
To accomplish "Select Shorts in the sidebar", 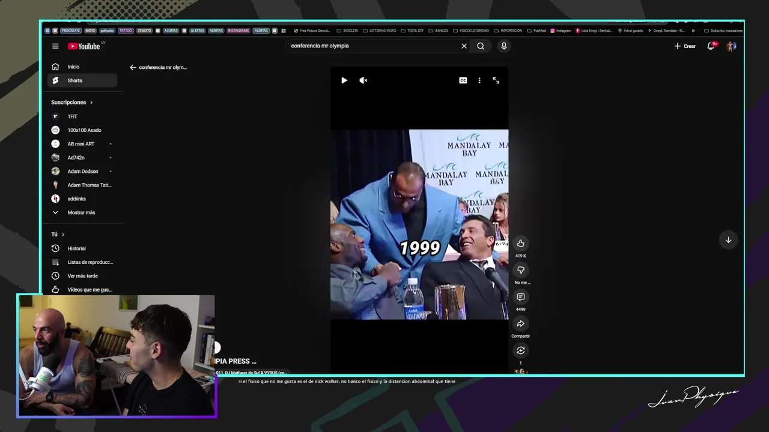I will coord(82,80).
